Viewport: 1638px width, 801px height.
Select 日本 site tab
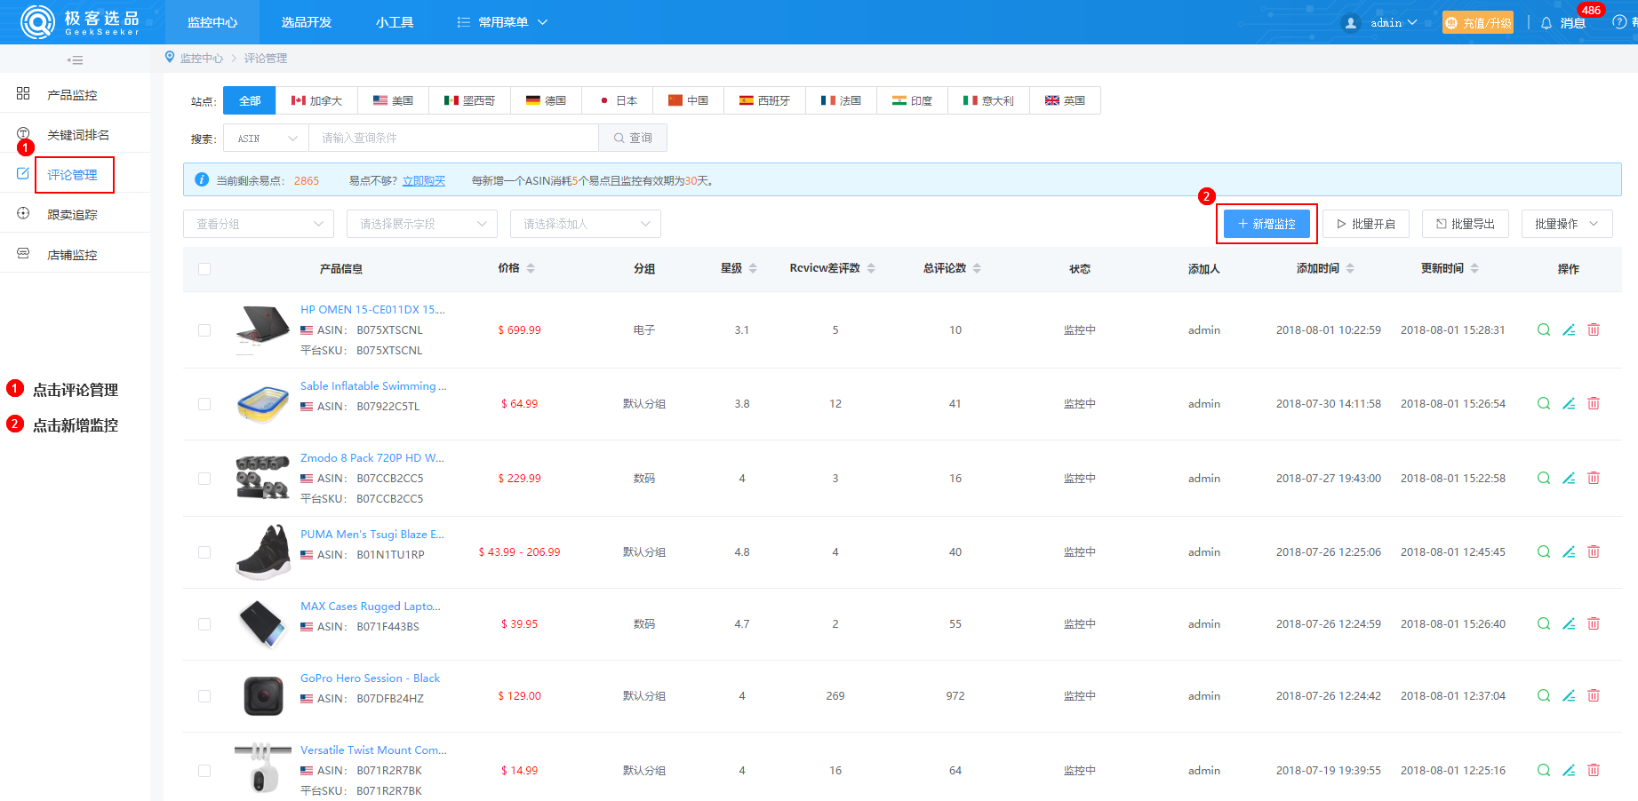pos(618,100)
